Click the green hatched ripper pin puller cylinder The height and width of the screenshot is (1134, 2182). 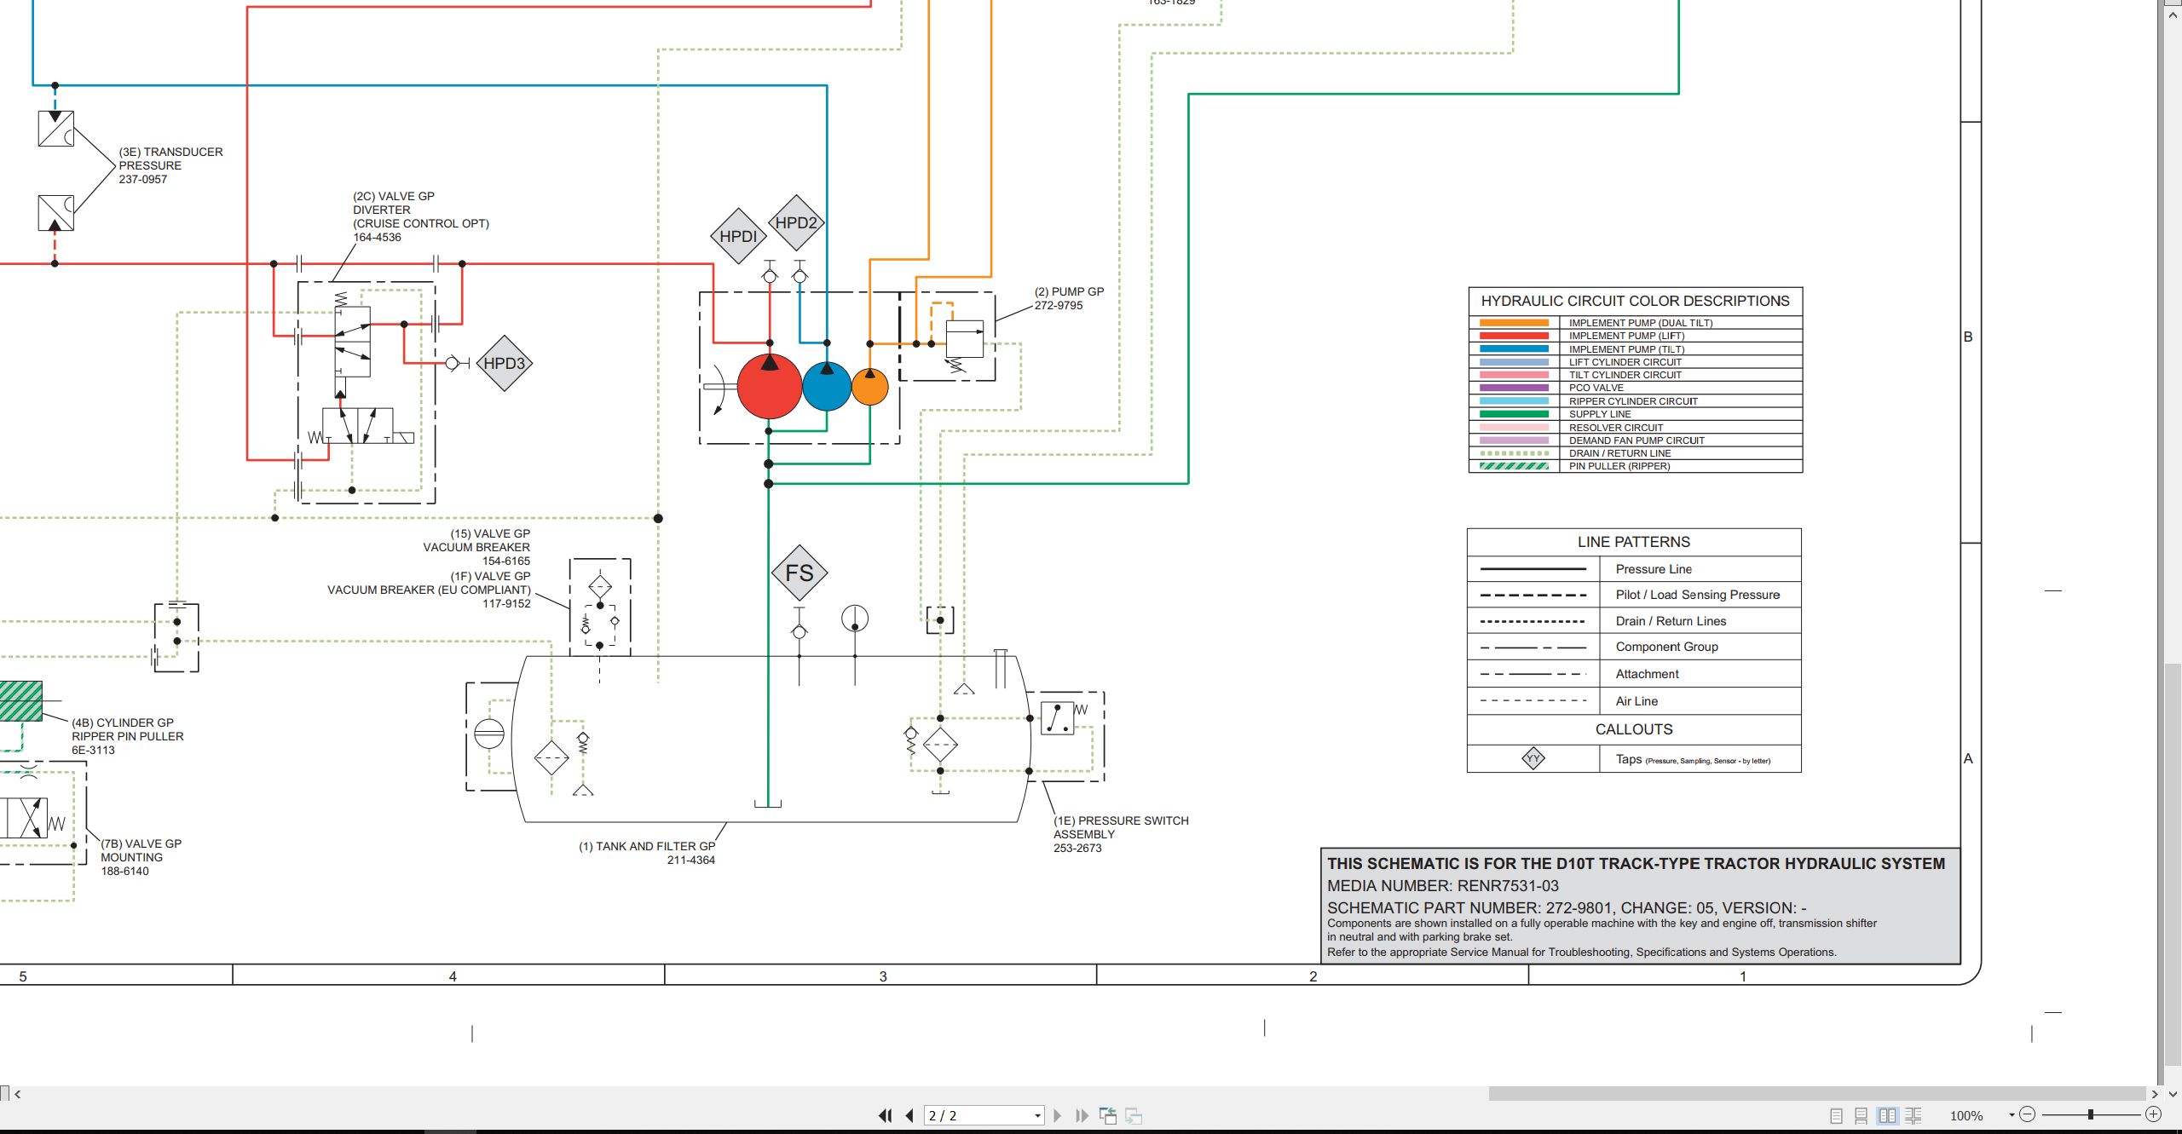pyautogui.click(x=20, y=700)
